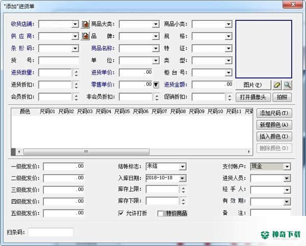
Task: Close the 添加进货单 dialog window
Action: pyautogui.click(x=293, y=4)
